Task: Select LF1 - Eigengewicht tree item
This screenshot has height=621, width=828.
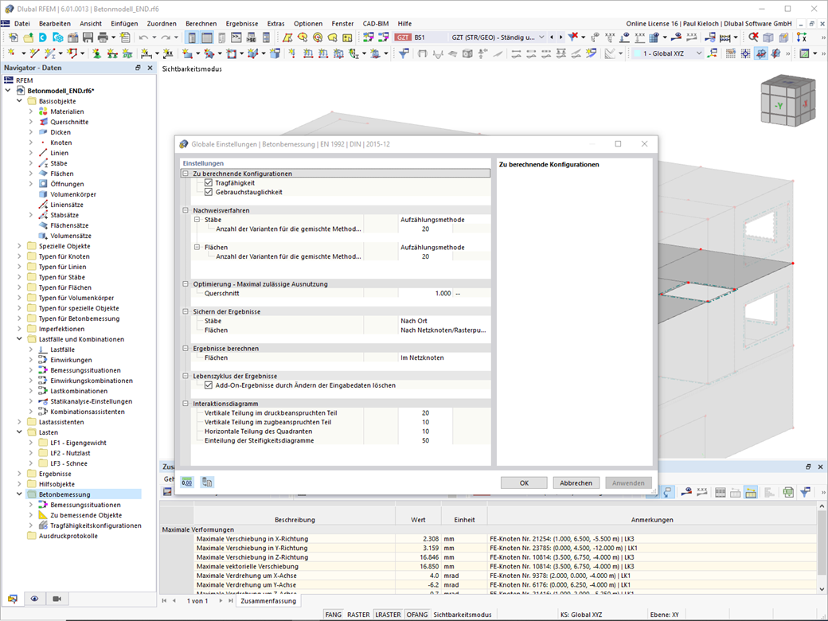Action: pos(78,443)
